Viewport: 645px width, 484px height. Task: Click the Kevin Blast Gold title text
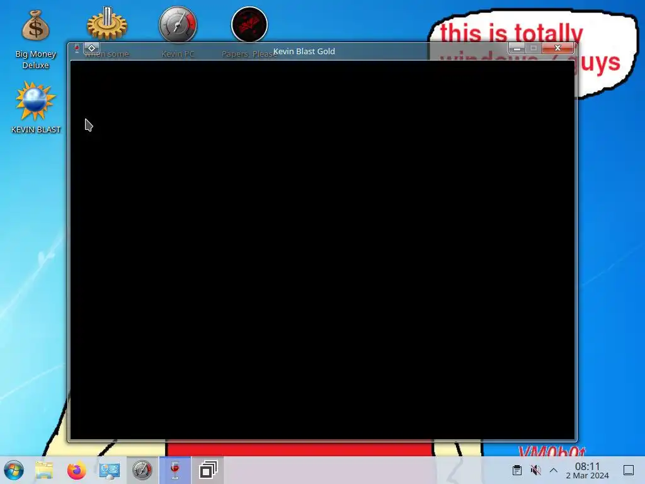tap(304, 52)
